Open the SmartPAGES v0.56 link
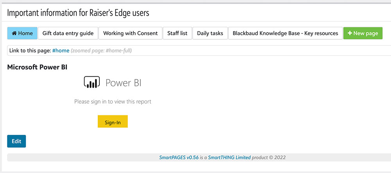Image resolution: width=391 pixels, height=173 pixels. [179, 157]
